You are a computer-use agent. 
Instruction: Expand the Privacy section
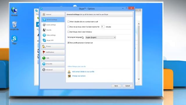pyautogui.click(x=53, y=46)
